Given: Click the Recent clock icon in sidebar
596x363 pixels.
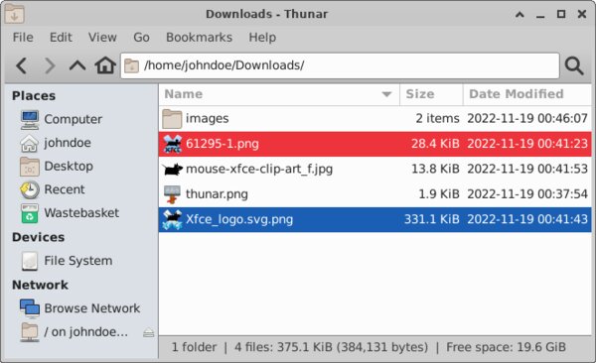Looking at the screenshot, I should (29, 189).
